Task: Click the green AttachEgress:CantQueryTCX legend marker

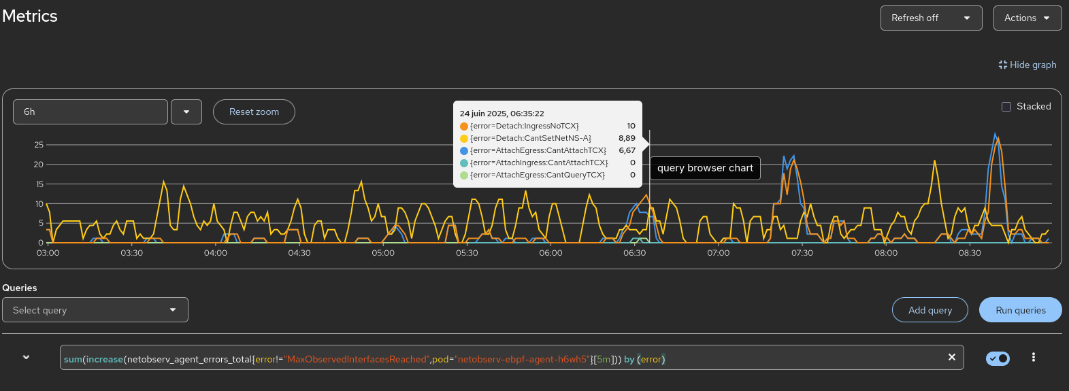Action: 464,175
